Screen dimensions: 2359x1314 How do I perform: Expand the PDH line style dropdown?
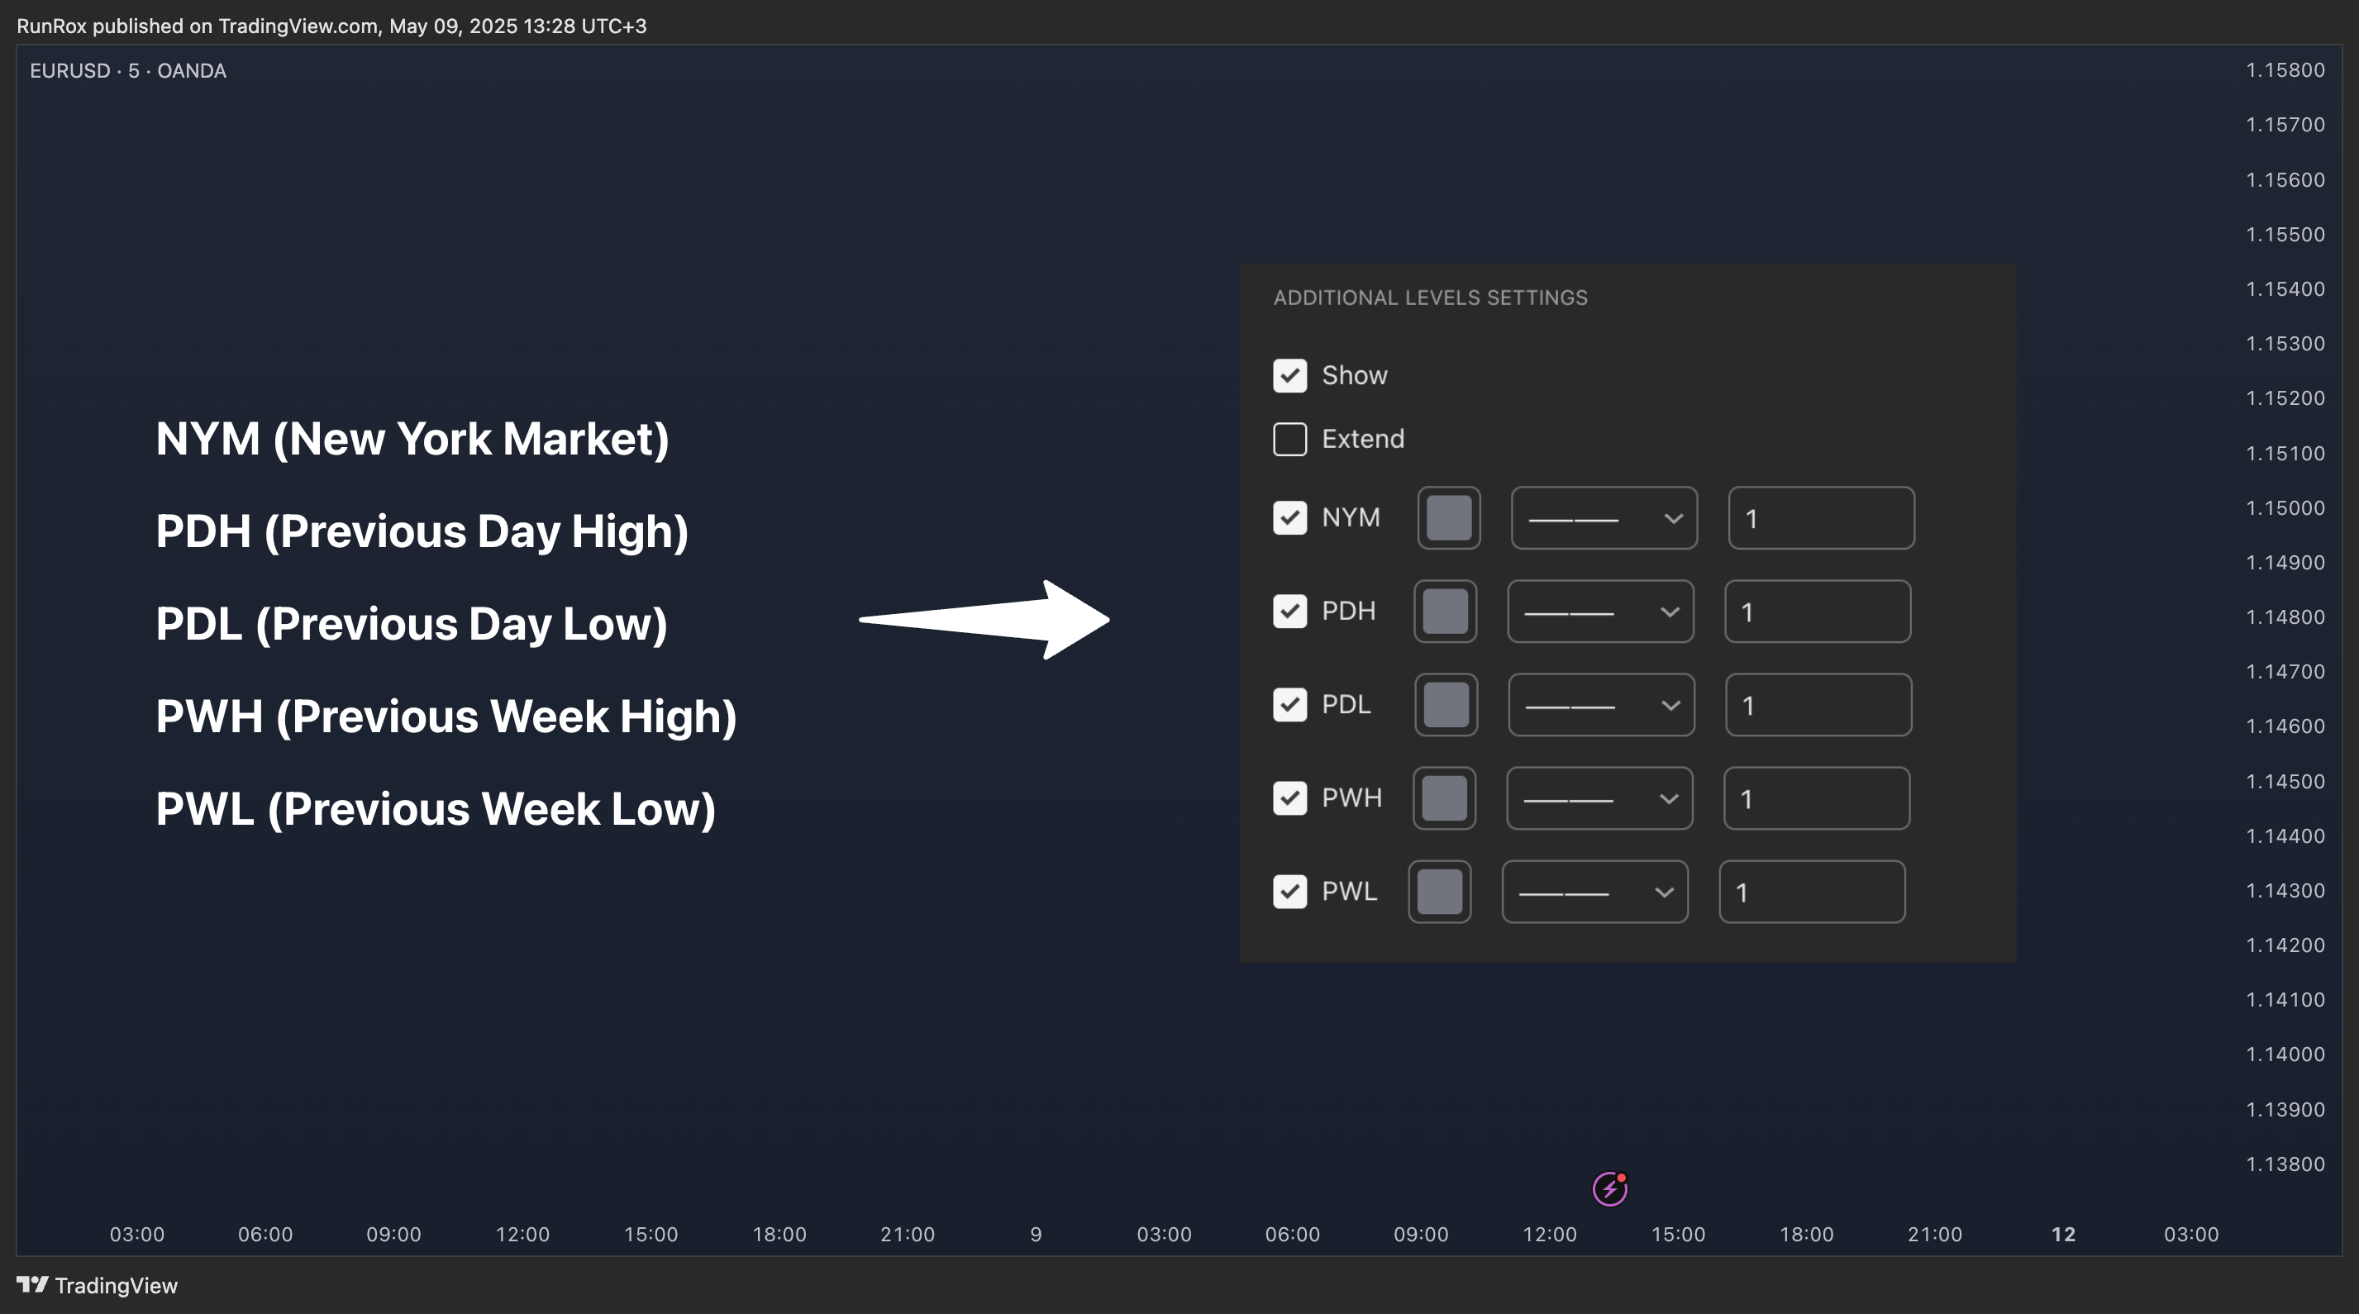[x=1600, y=612]
